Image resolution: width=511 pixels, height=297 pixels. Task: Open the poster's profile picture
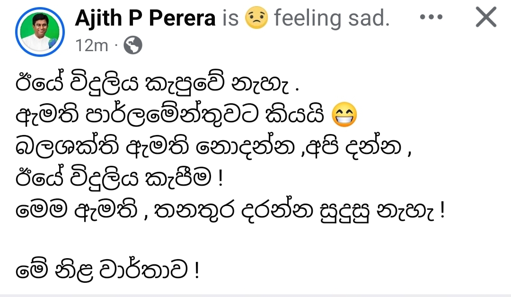coord(40,32)
